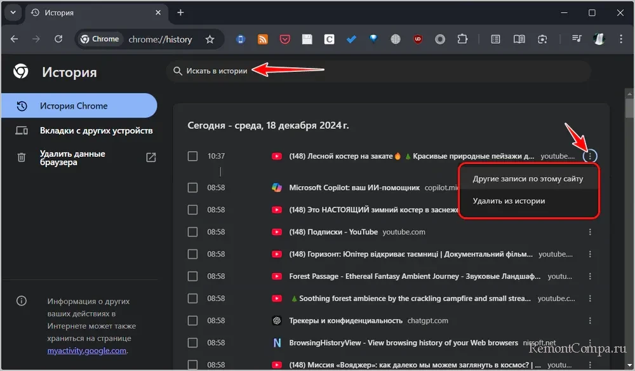The height and width of the screenshot is (371, 635).
Task: Open more actions for Горизонт: Юпітер entry
Action: click(590, 254)
